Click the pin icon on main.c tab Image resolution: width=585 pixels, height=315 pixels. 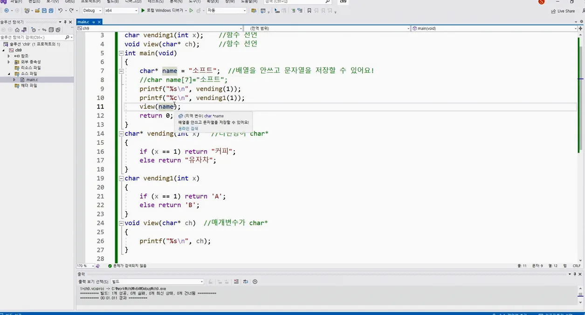tap(94, 22)
